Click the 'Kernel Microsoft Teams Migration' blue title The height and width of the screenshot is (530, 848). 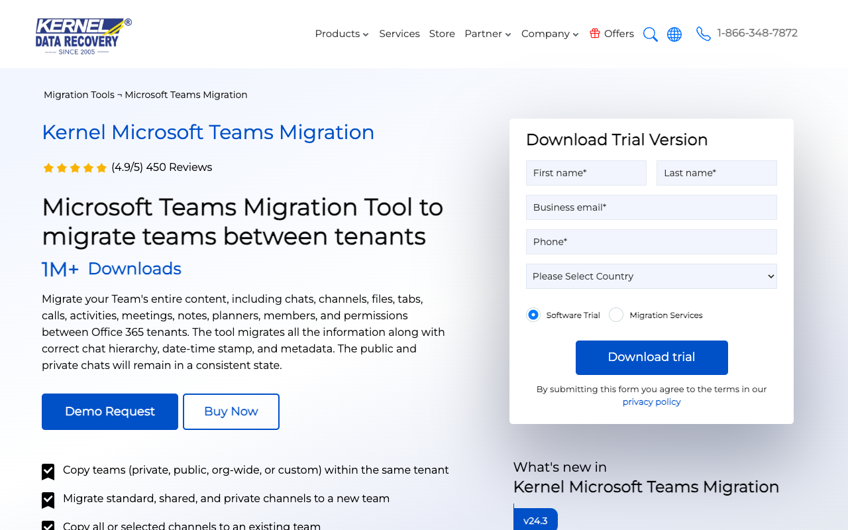[208, 132]
